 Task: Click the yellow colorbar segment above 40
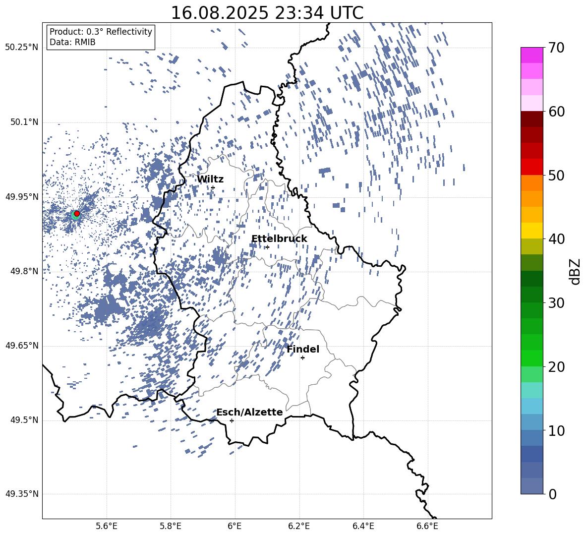pyautogui.click(x=532, y=231)
